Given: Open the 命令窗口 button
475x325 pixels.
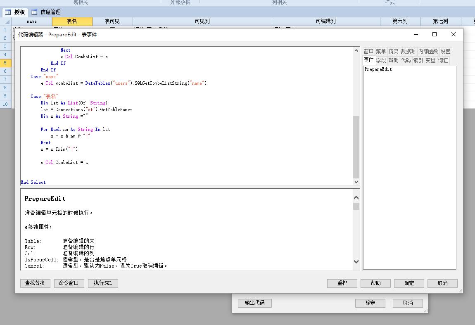Looking at the screenshot, I should (x=69, y=283).
